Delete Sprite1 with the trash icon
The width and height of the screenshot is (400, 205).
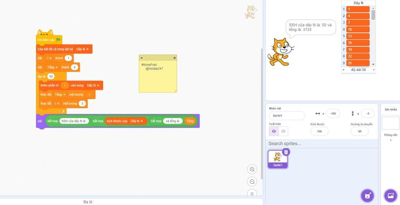point(286,152)
